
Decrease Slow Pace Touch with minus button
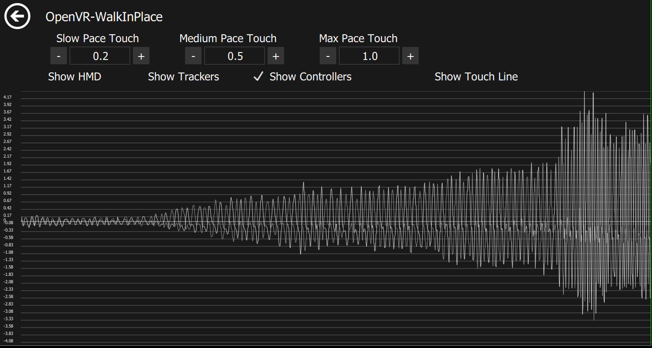[59, 56]
